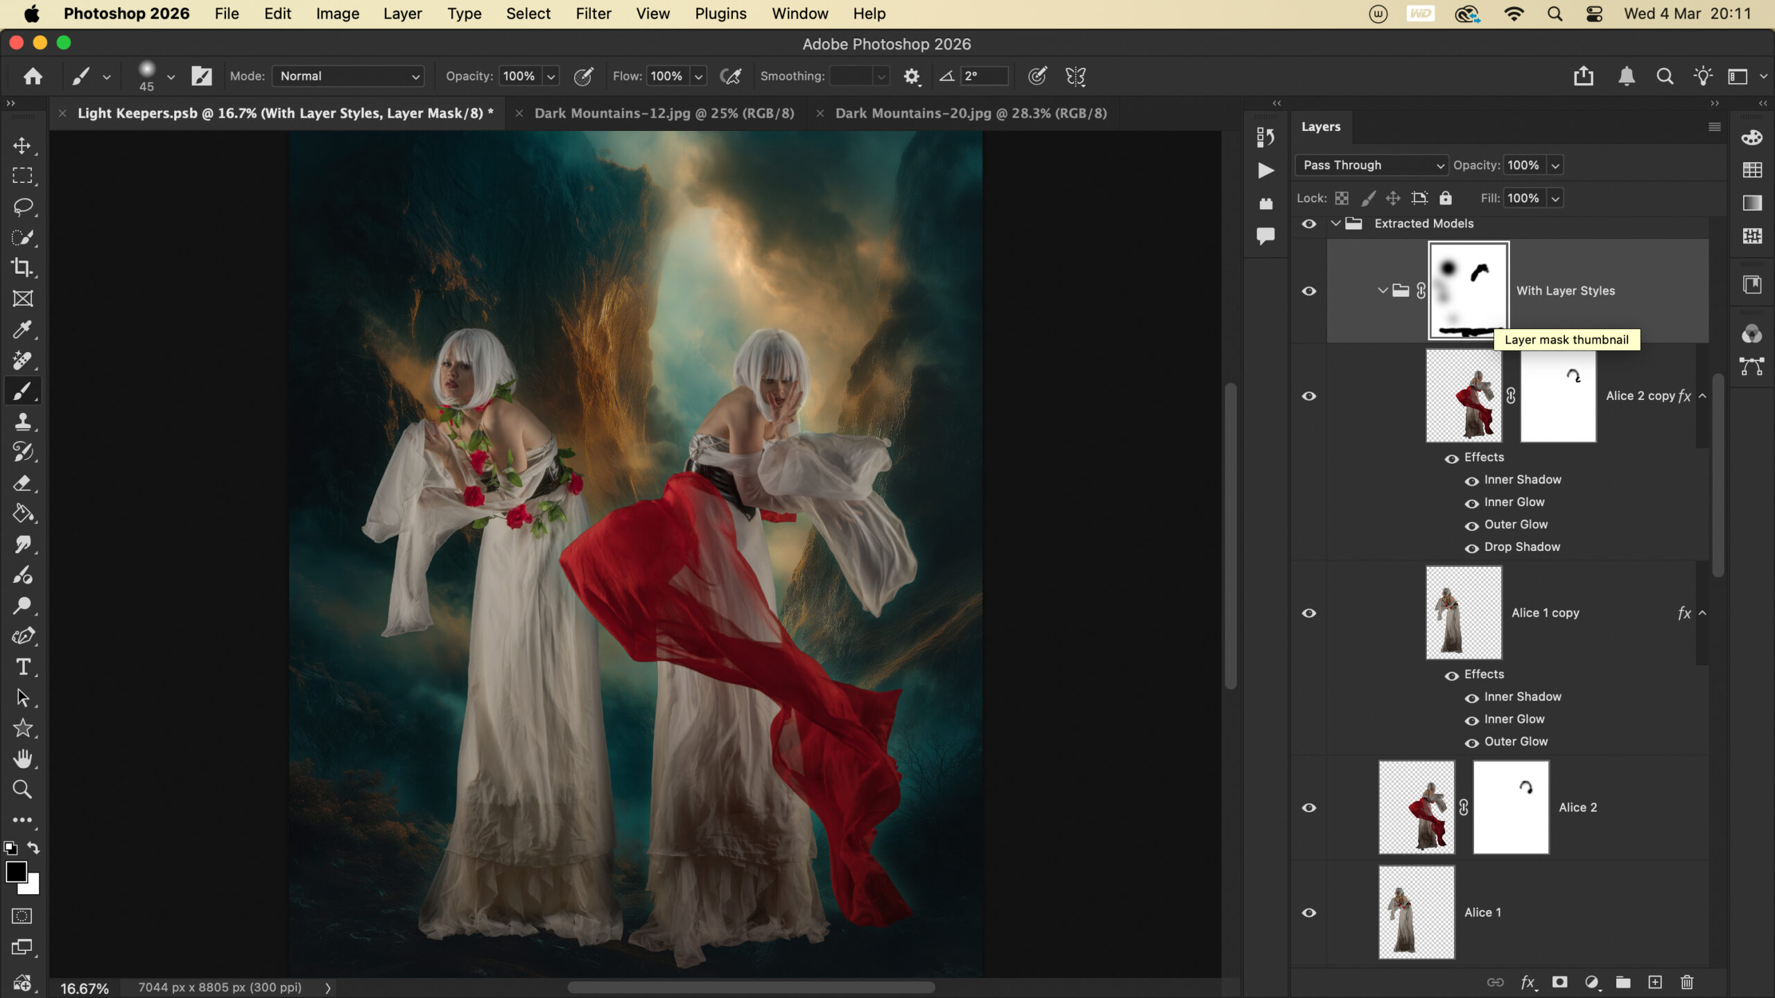Click the black foreground color swatch
This screenshot has height=998, width=1775.
click(15, 871)
